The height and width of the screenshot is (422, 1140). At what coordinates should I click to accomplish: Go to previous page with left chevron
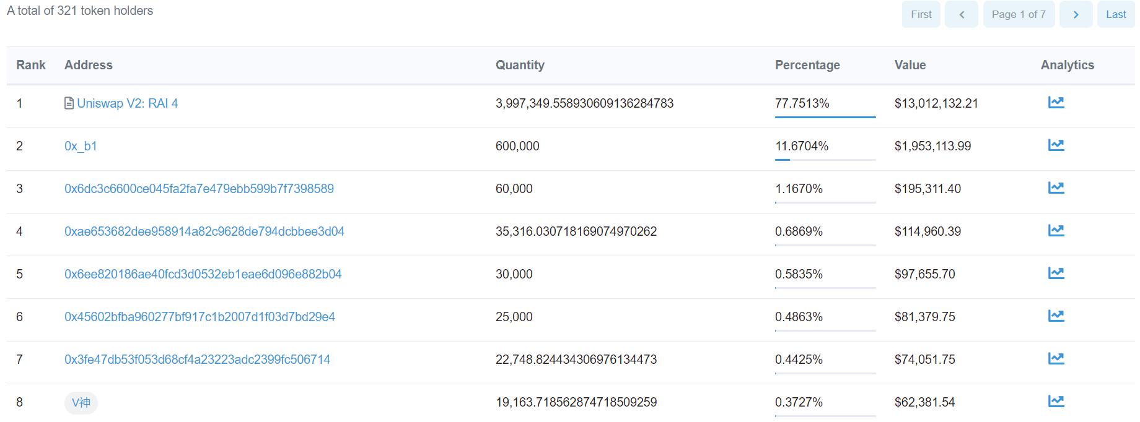962,14
